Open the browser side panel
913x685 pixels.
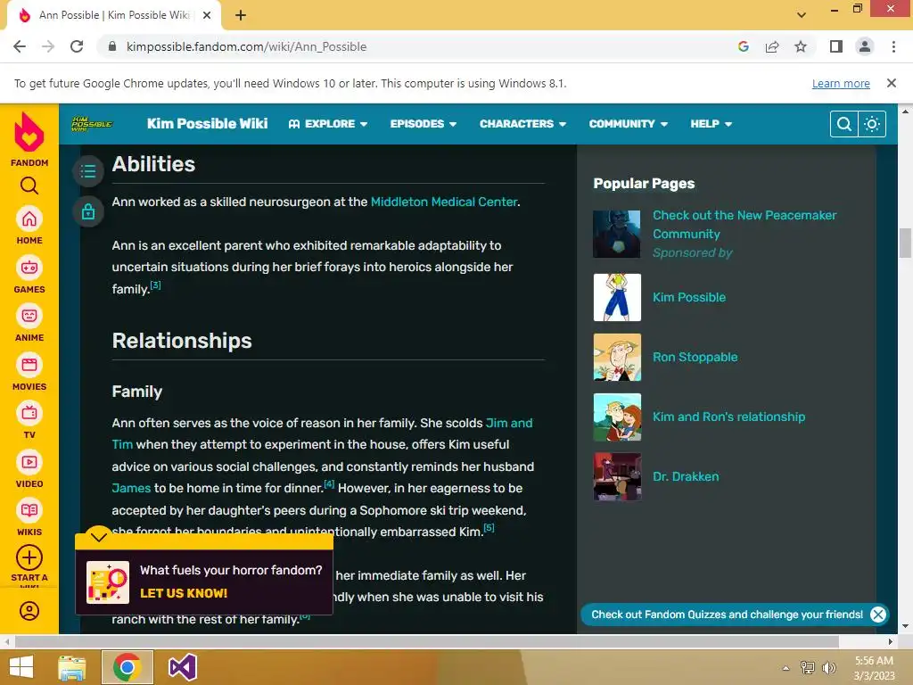[x=836, y=46]
